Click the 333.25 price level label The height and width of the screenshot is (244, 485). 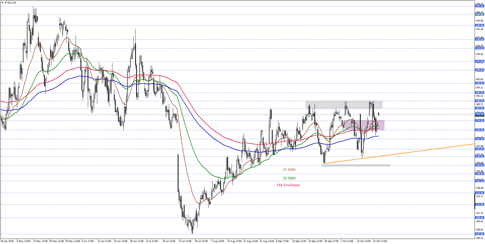pos(480,181)
